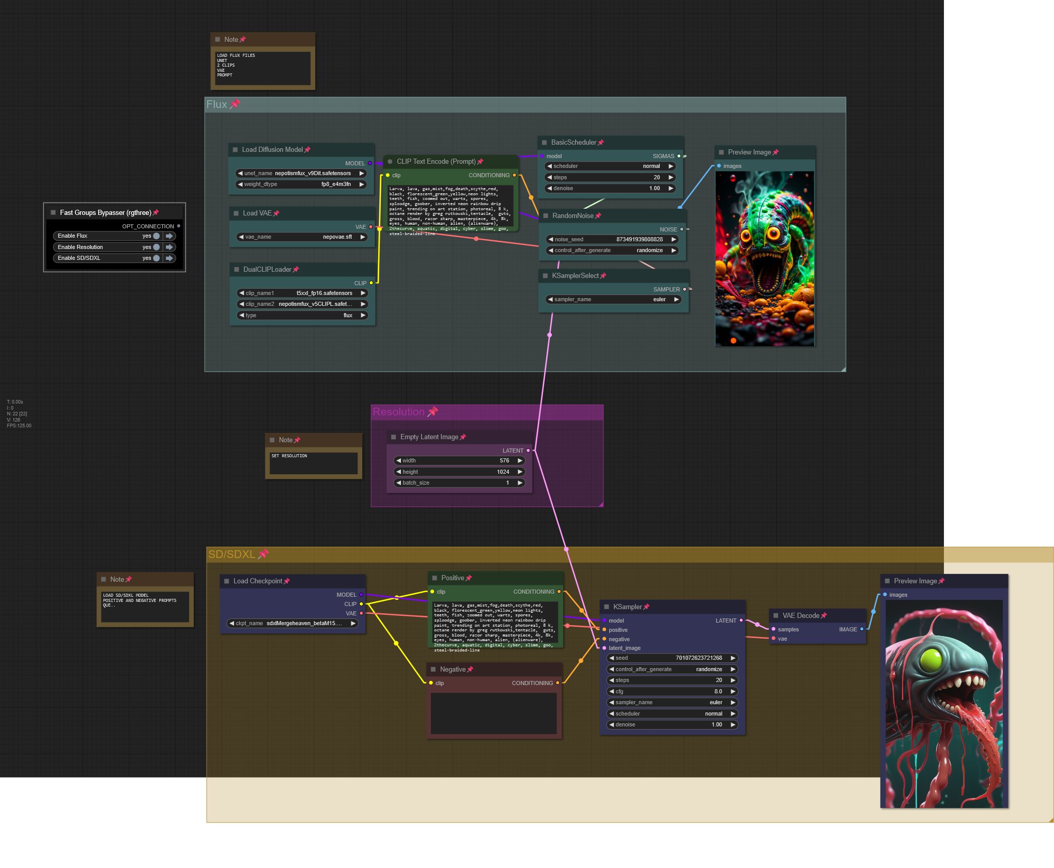The image size is (1054, 868).
Task: Select the Resolution group title
Action: coord(398,412)
